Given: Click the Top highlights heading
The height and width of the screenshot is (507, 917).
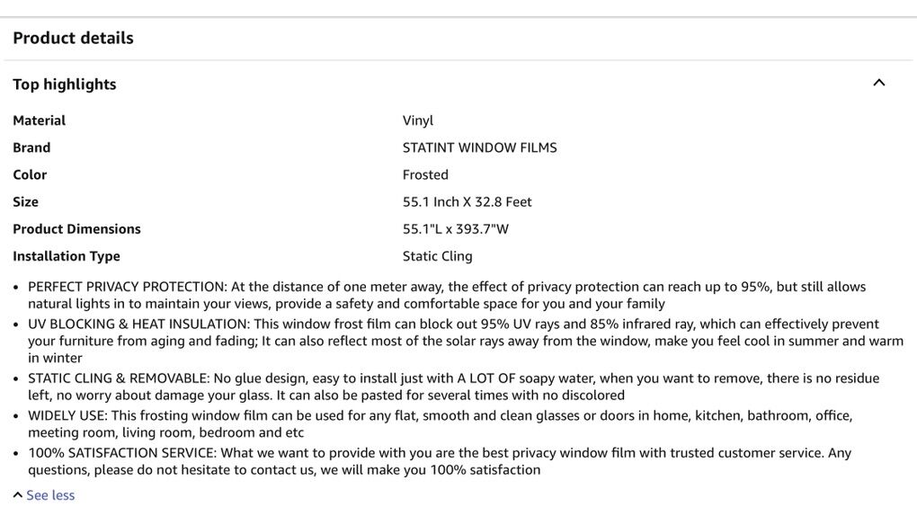Looking at the screenshot, I should point(65,84).
